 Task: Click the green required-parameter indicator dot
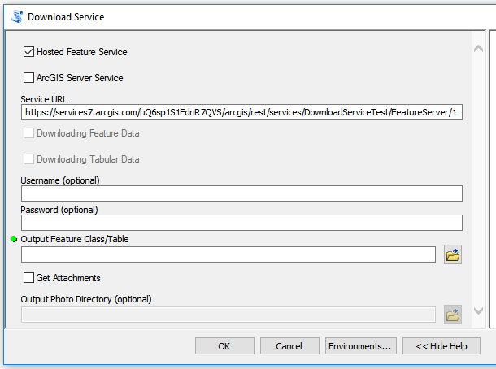point(14,240)
